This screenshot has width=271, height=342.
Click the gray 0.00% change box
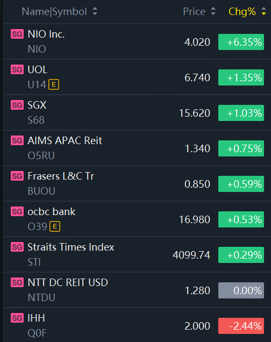pos(241,290)
